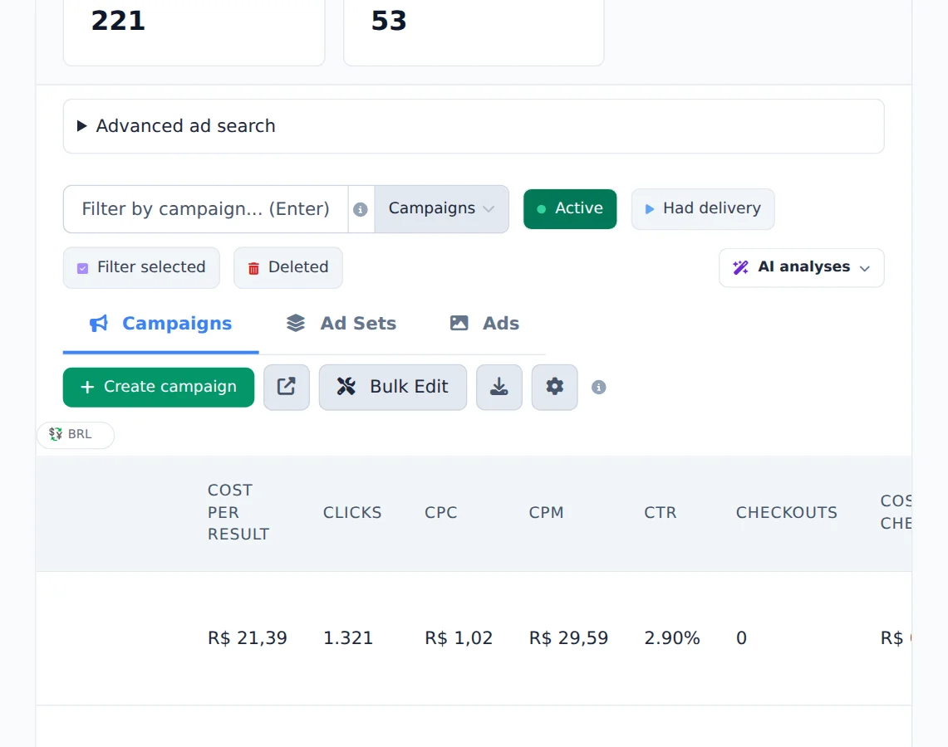Toggle the Deleted filter
Screen dimensions: 948x747
tap(288, 267)
